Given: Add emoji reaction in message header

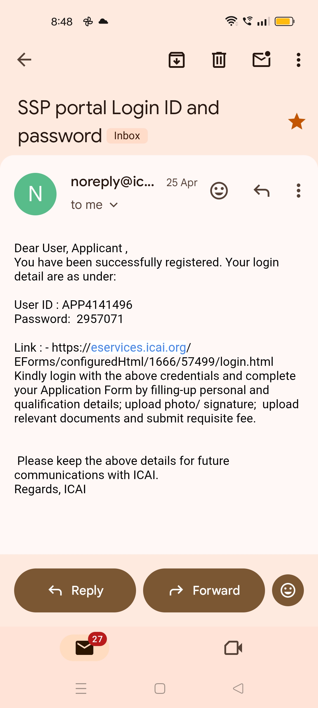Looking at the screenshot, I should pyautogui.click(x=219, y=191).
